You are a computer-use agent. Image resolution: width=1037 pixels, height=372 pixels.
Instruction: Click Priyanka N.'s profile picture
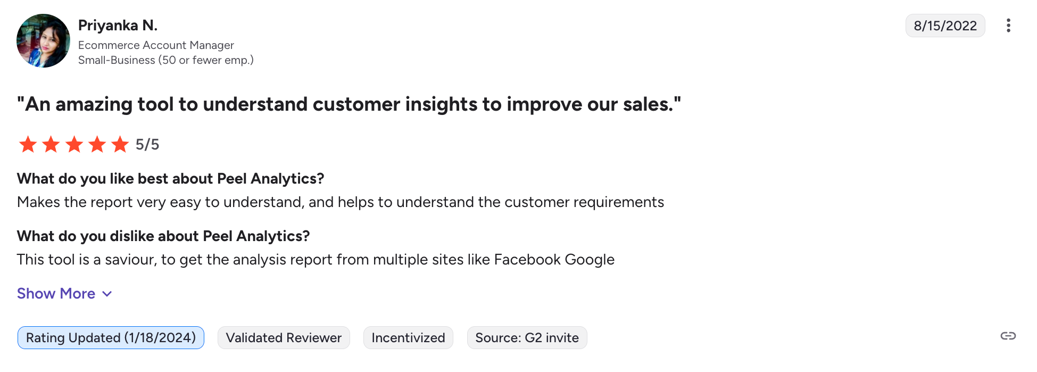(x=43, y=41)
